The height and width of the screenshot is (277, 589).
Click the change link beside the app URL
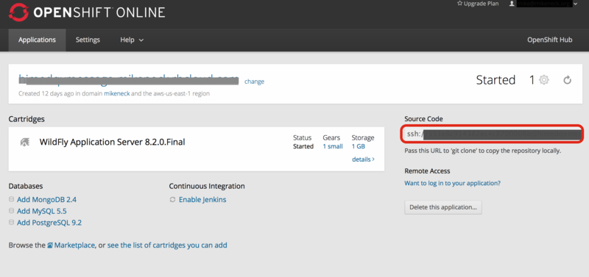coord(254,82)
